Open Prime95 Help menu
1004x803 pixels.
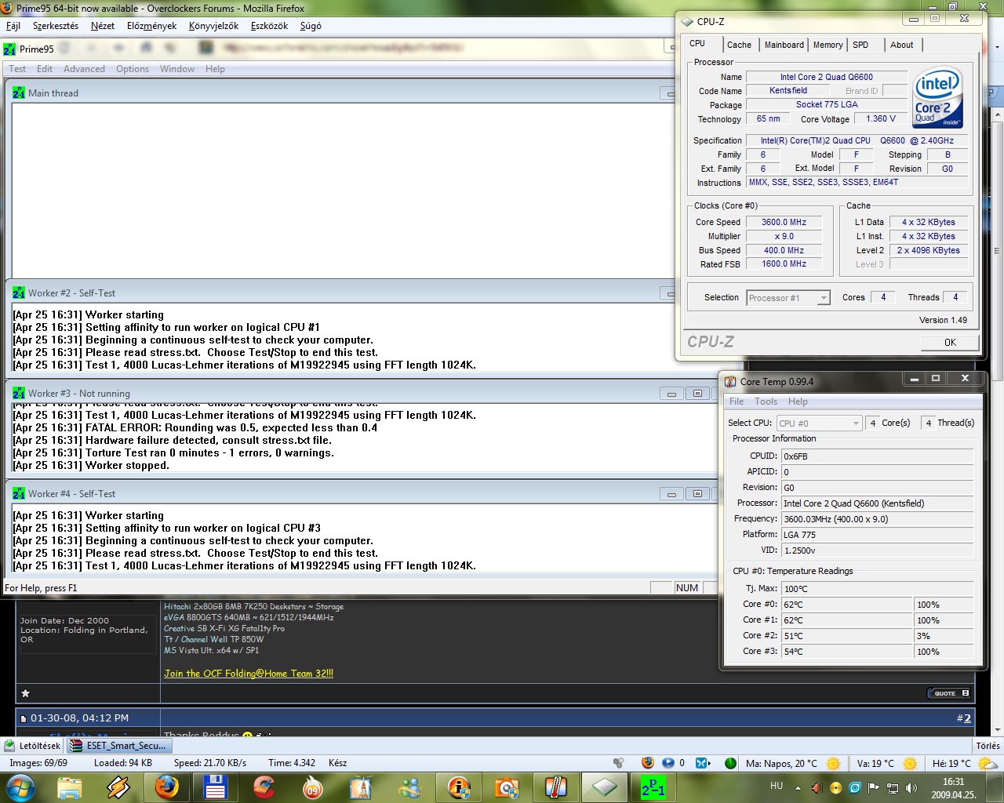point(215,69)
